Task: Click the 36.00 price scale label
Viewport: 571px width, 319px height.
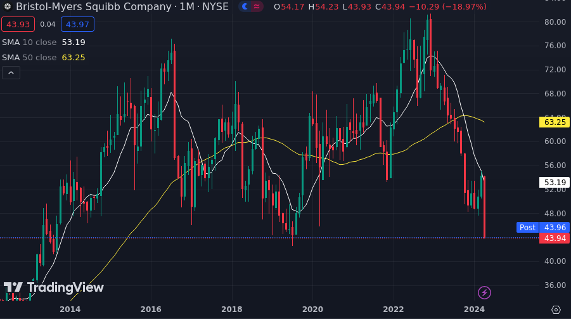Action: (555, 285)
